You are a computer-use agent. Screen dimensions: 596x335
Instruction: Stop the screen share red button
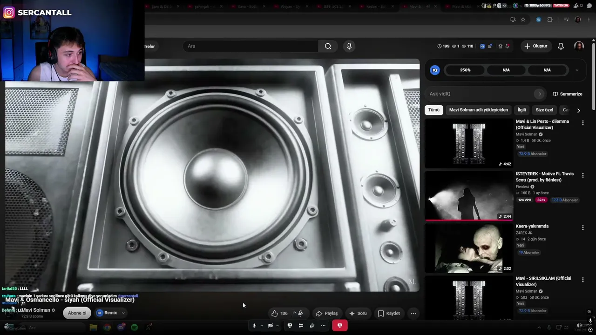pos(339,325)
